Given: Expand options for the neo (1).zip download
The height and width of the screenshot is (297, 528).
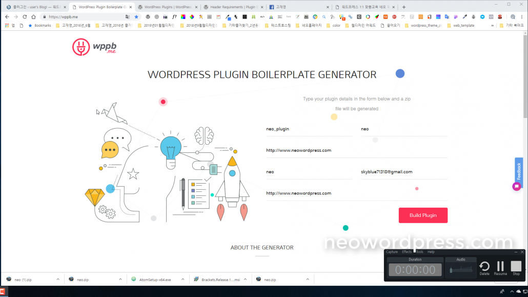Looking at the screenshot, I should [57, 280].
